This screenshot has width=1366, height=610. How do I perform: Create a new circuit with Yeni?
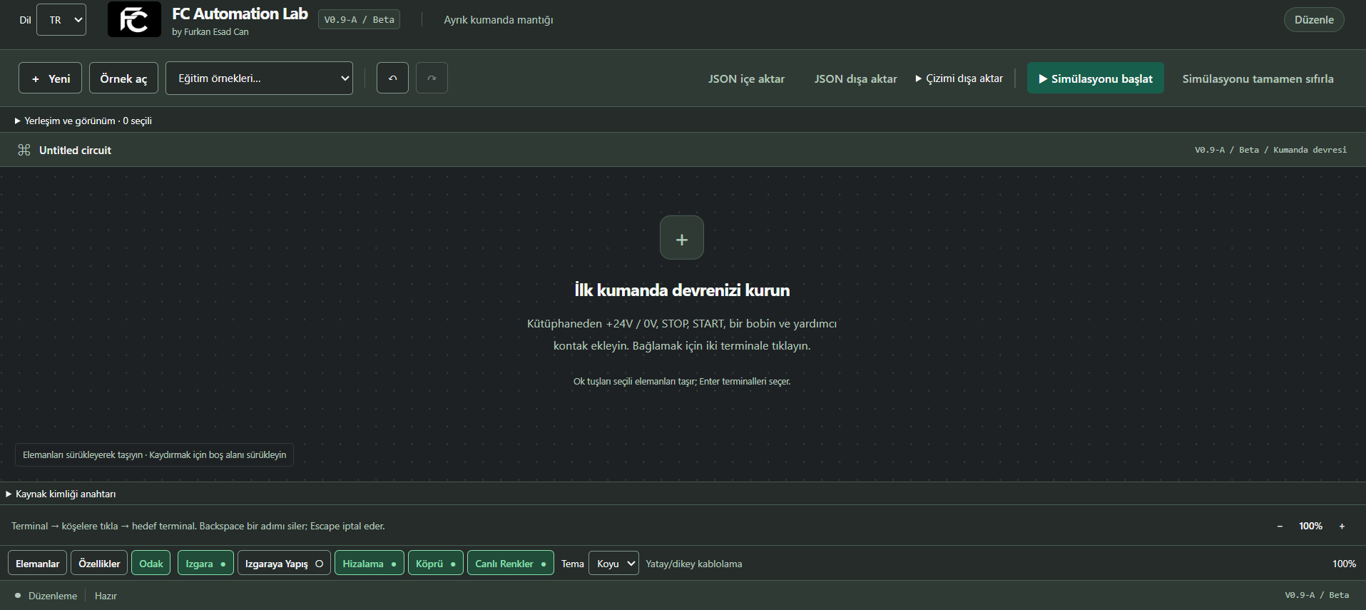coord(50,78)
